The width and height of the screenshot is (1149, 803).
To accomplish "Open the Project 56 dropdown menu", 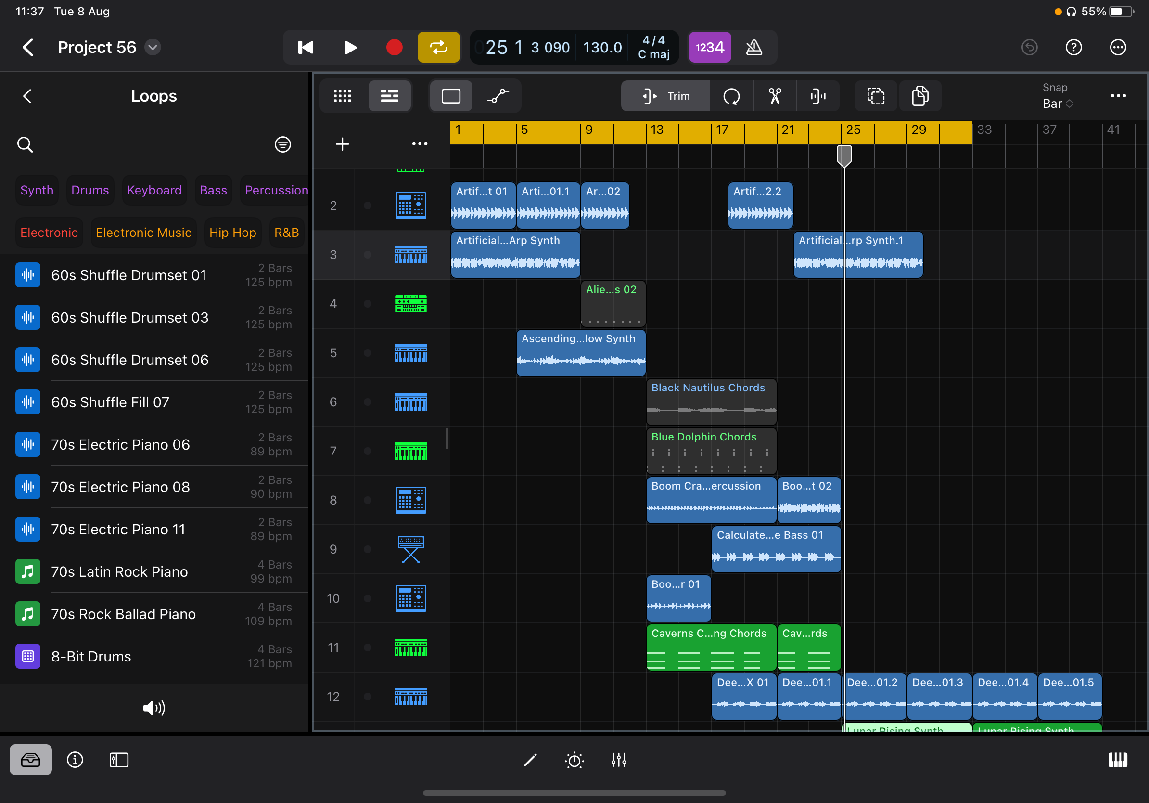I will 153,48.
